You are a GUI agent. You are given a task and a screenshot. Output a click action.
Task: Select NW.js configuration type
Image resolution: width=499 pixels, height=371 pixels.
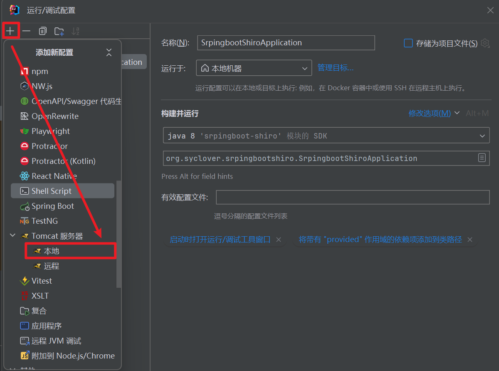point(62,86)
